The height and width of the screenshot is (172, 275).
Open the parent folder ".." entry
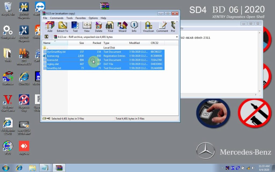click(x=47, y=48)
